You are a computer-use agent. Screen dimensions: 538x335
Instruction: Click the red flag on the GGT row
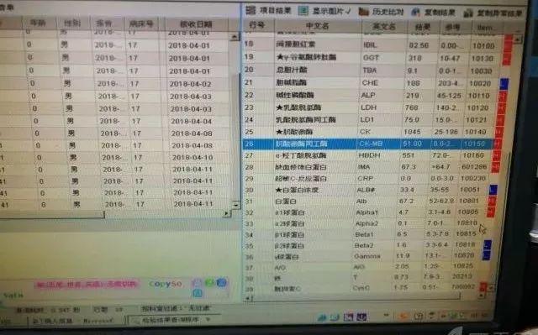[506, 59]
